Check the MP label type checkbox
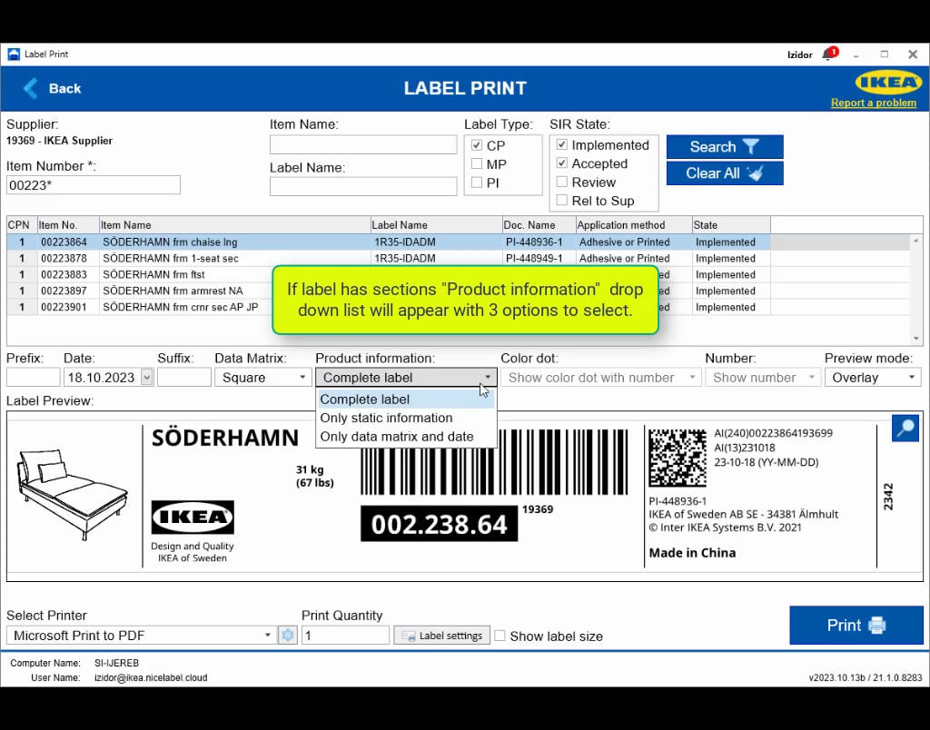 point(476,163)
